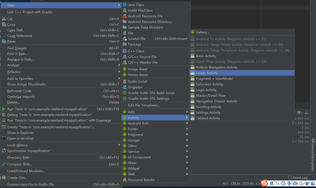Click the Android Resource Directory folder icon
This screenshot has height=188, width=316.
tap(125, 22)
